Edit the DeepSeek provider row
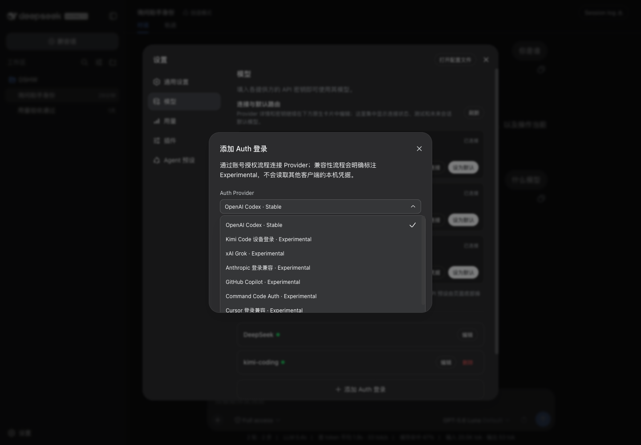641x445 pixels. tap(467, 335)
